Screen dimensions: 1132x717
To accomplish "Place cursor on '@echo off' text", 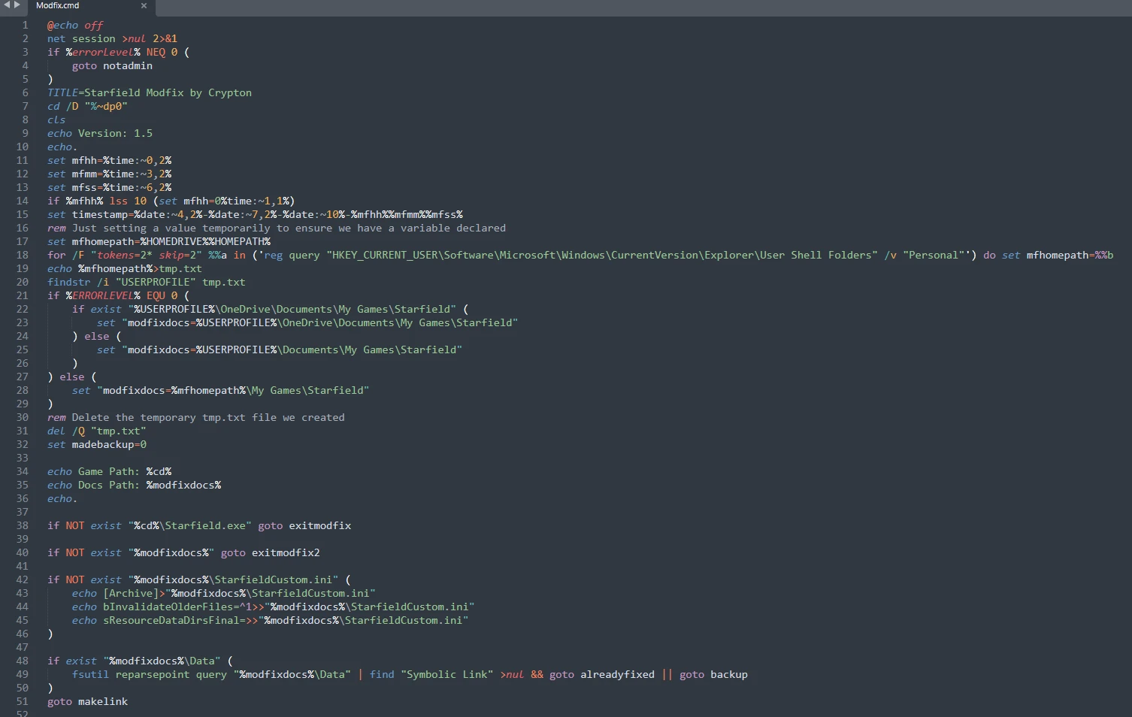I will (75, 26).
